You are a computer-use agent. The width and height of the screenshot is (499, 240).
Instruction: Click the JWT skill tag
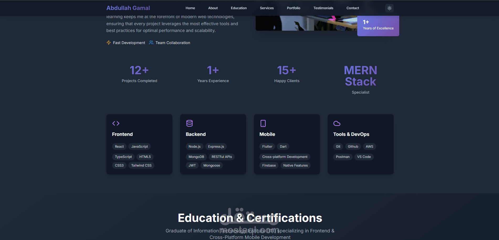(x=192, y=166)
